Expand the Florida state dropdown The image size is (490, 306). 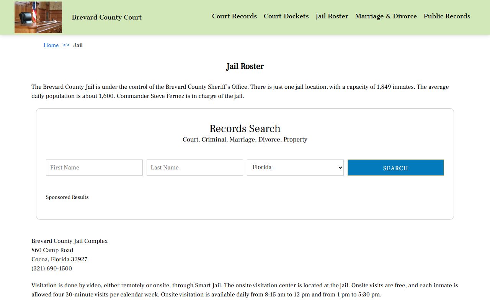click(x=295, y=168)
